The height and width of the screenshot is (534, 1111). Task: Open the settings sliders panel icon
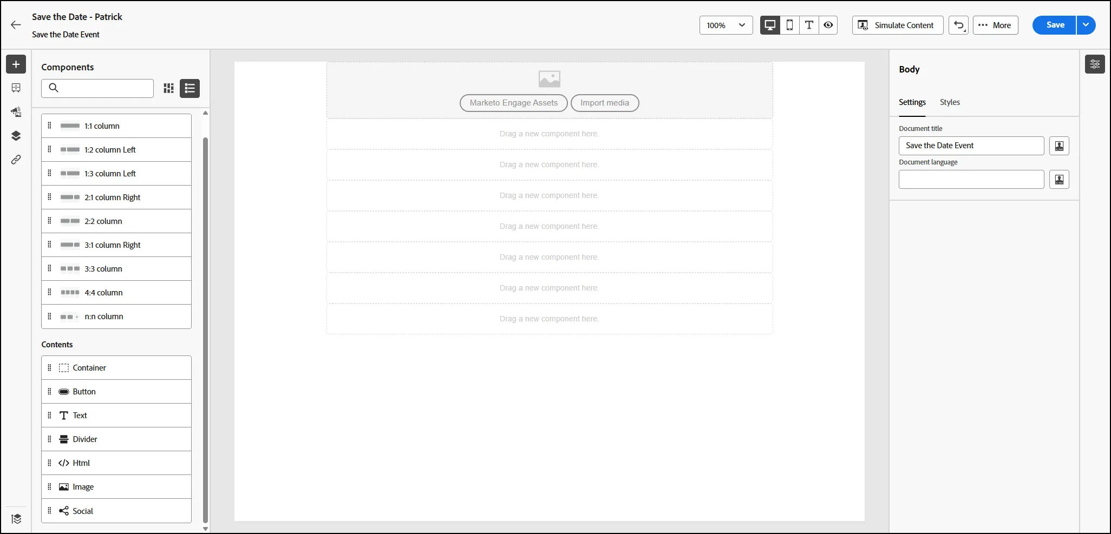(x=1095, y=64)
